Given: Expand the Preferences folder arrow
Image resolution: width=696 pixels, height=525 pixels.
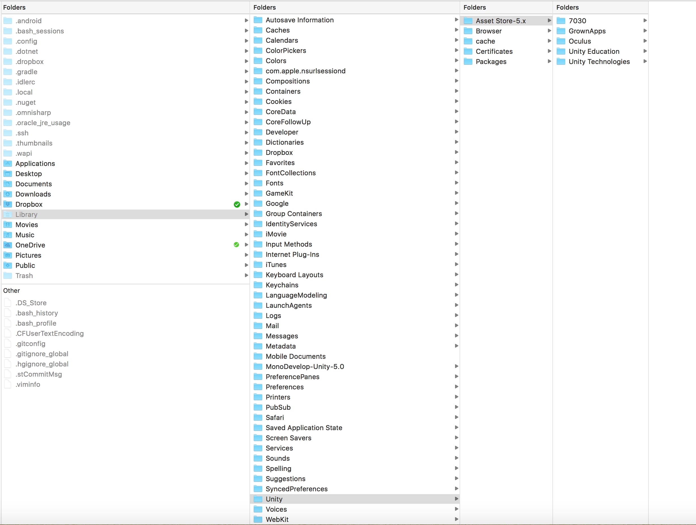Looking at the screenshot, I should [x=456, y=387].
